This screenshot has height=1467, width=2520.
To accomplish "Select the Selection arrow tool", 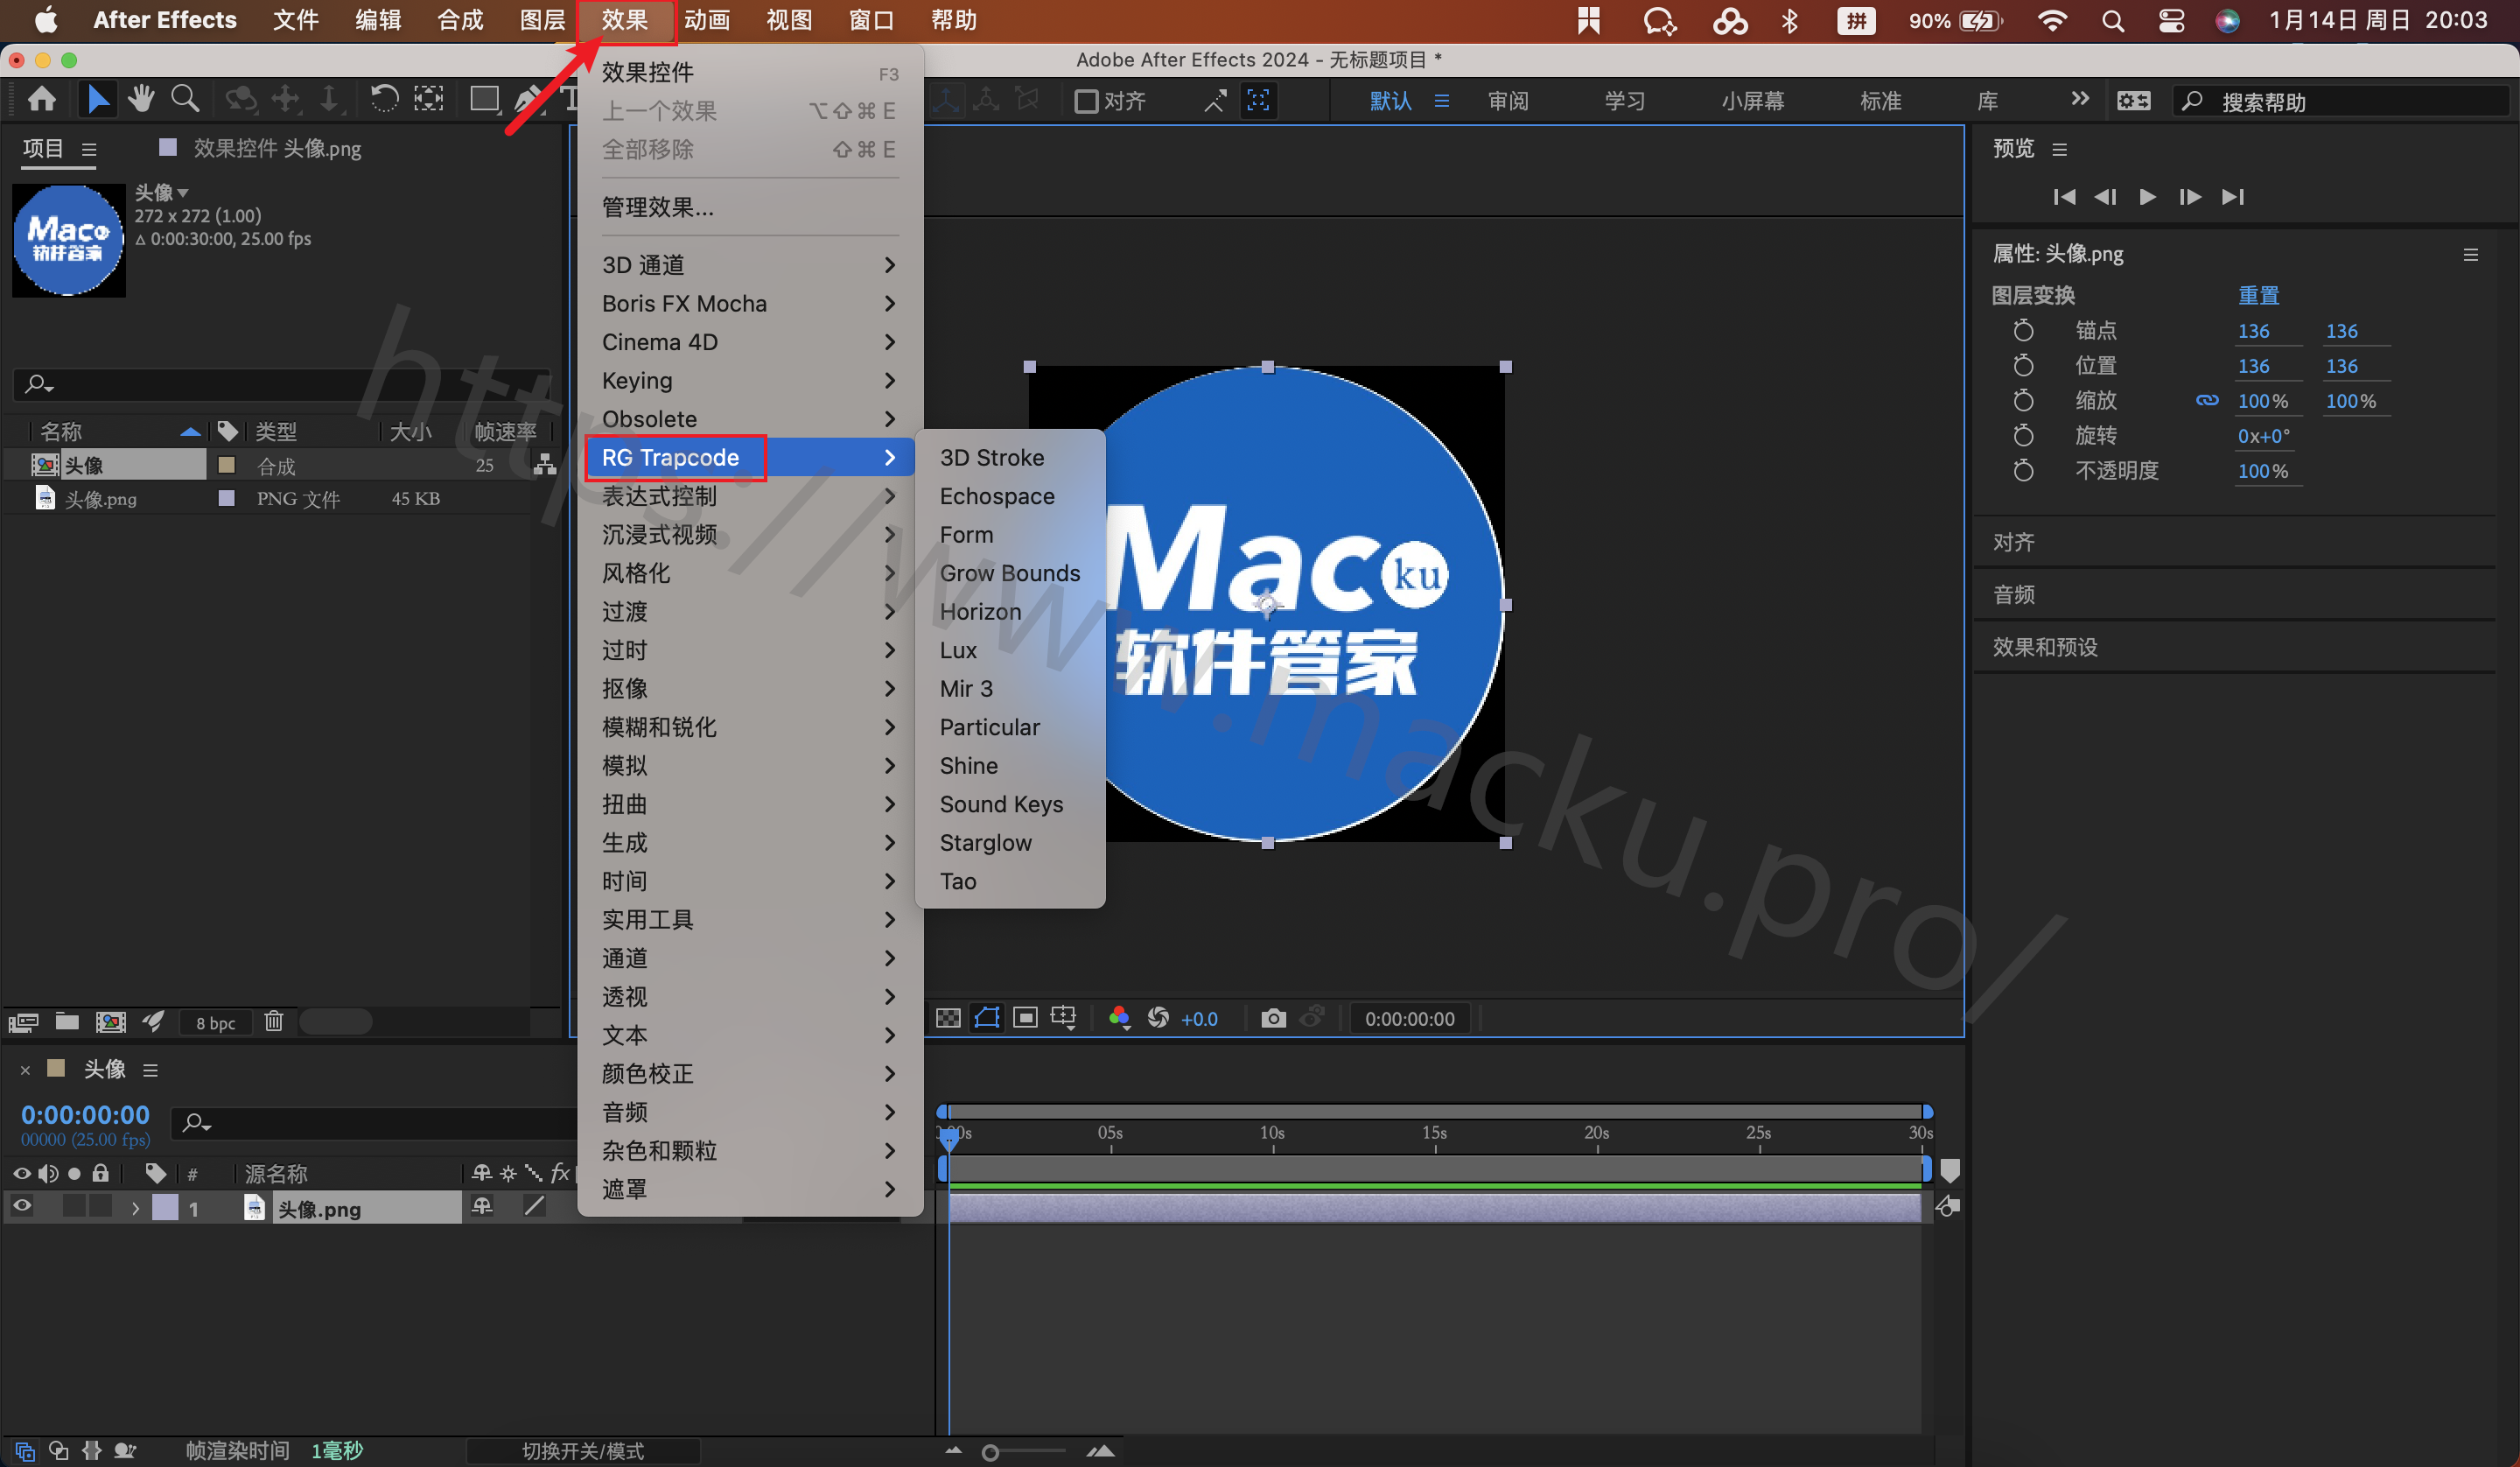I will coord(97,99).
